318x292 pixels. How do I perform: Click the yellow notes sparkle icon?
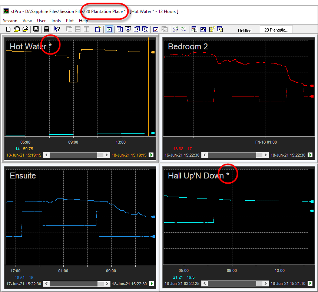pyautogui.click(x=212, y=29)
